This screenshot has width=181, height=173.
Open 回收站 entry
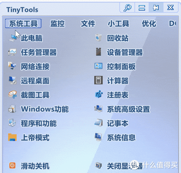[118, 38]
